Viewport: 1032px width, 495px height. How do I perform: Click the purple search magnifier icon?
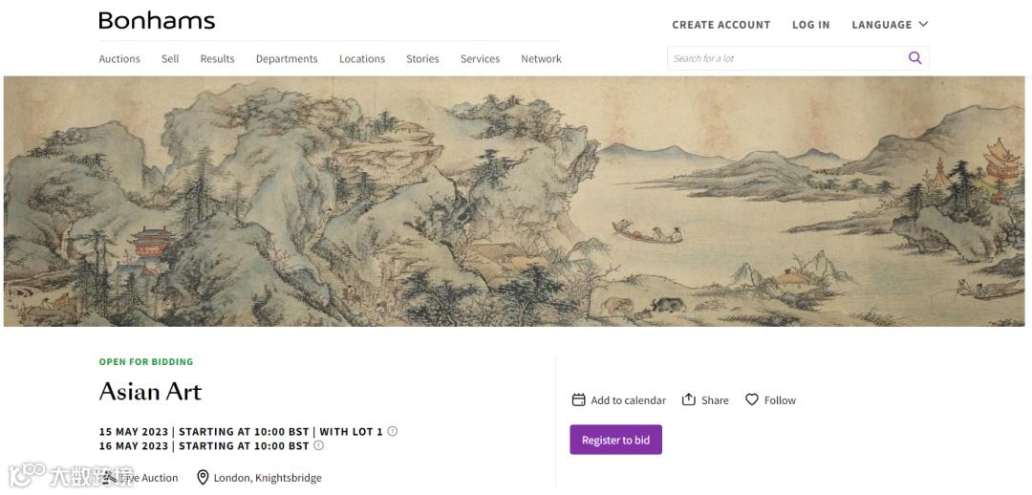(x=914, y=58)
